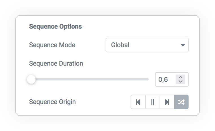Select the random shuffle origin icon
The height and width of the screenshot is (131, 215).
(x=181, y=102)
